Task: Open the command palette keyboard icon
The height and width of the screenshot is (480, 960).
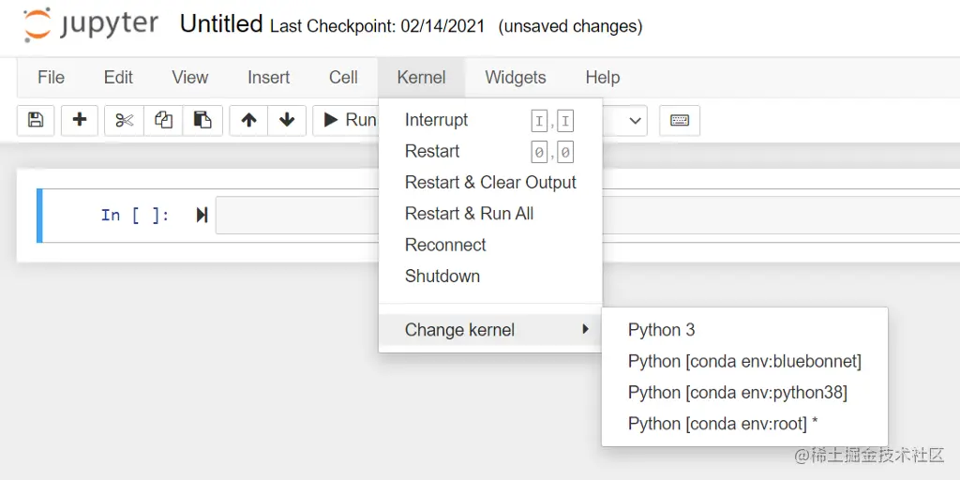Action: tap(680, 120)
